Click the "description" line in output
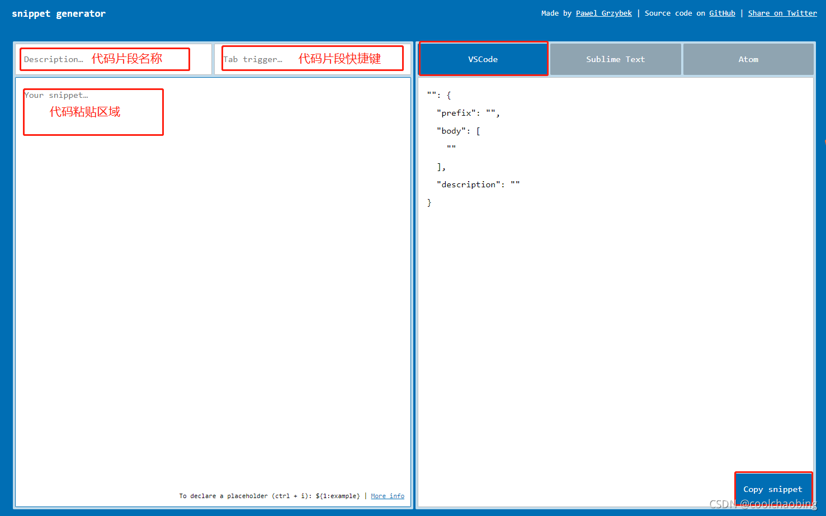Viewport: 826px width, 516px height. click(x=478, y=184)
